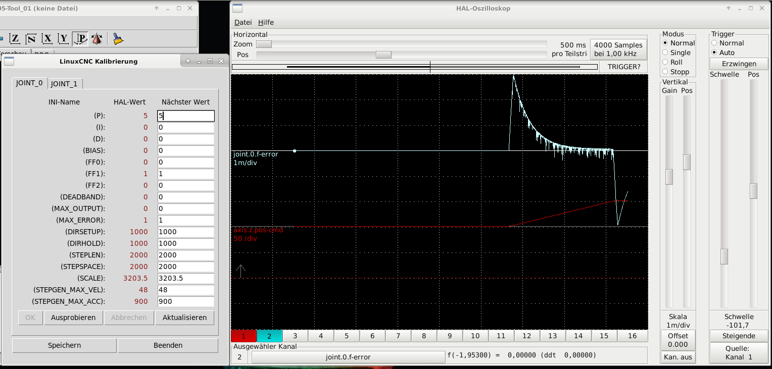The width and height of the screenshot is (772, 369).
Task: Click the (STEPGEN_MAX_ACC) next value field
Action: [x=186, y=301]
